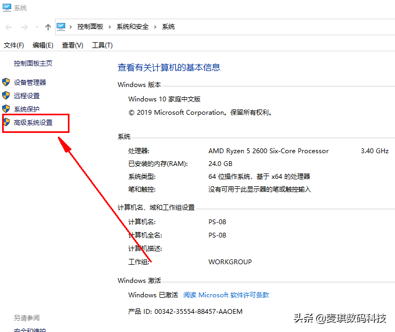Select PS-08 beside 计算机名
Viewport: 395px width, 332px height.
tap(217, 222)
